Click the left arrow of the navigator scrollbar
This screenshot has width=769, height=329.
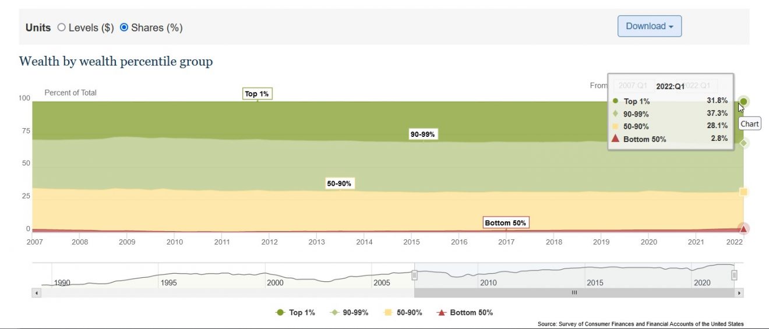[x=37, y=293]
